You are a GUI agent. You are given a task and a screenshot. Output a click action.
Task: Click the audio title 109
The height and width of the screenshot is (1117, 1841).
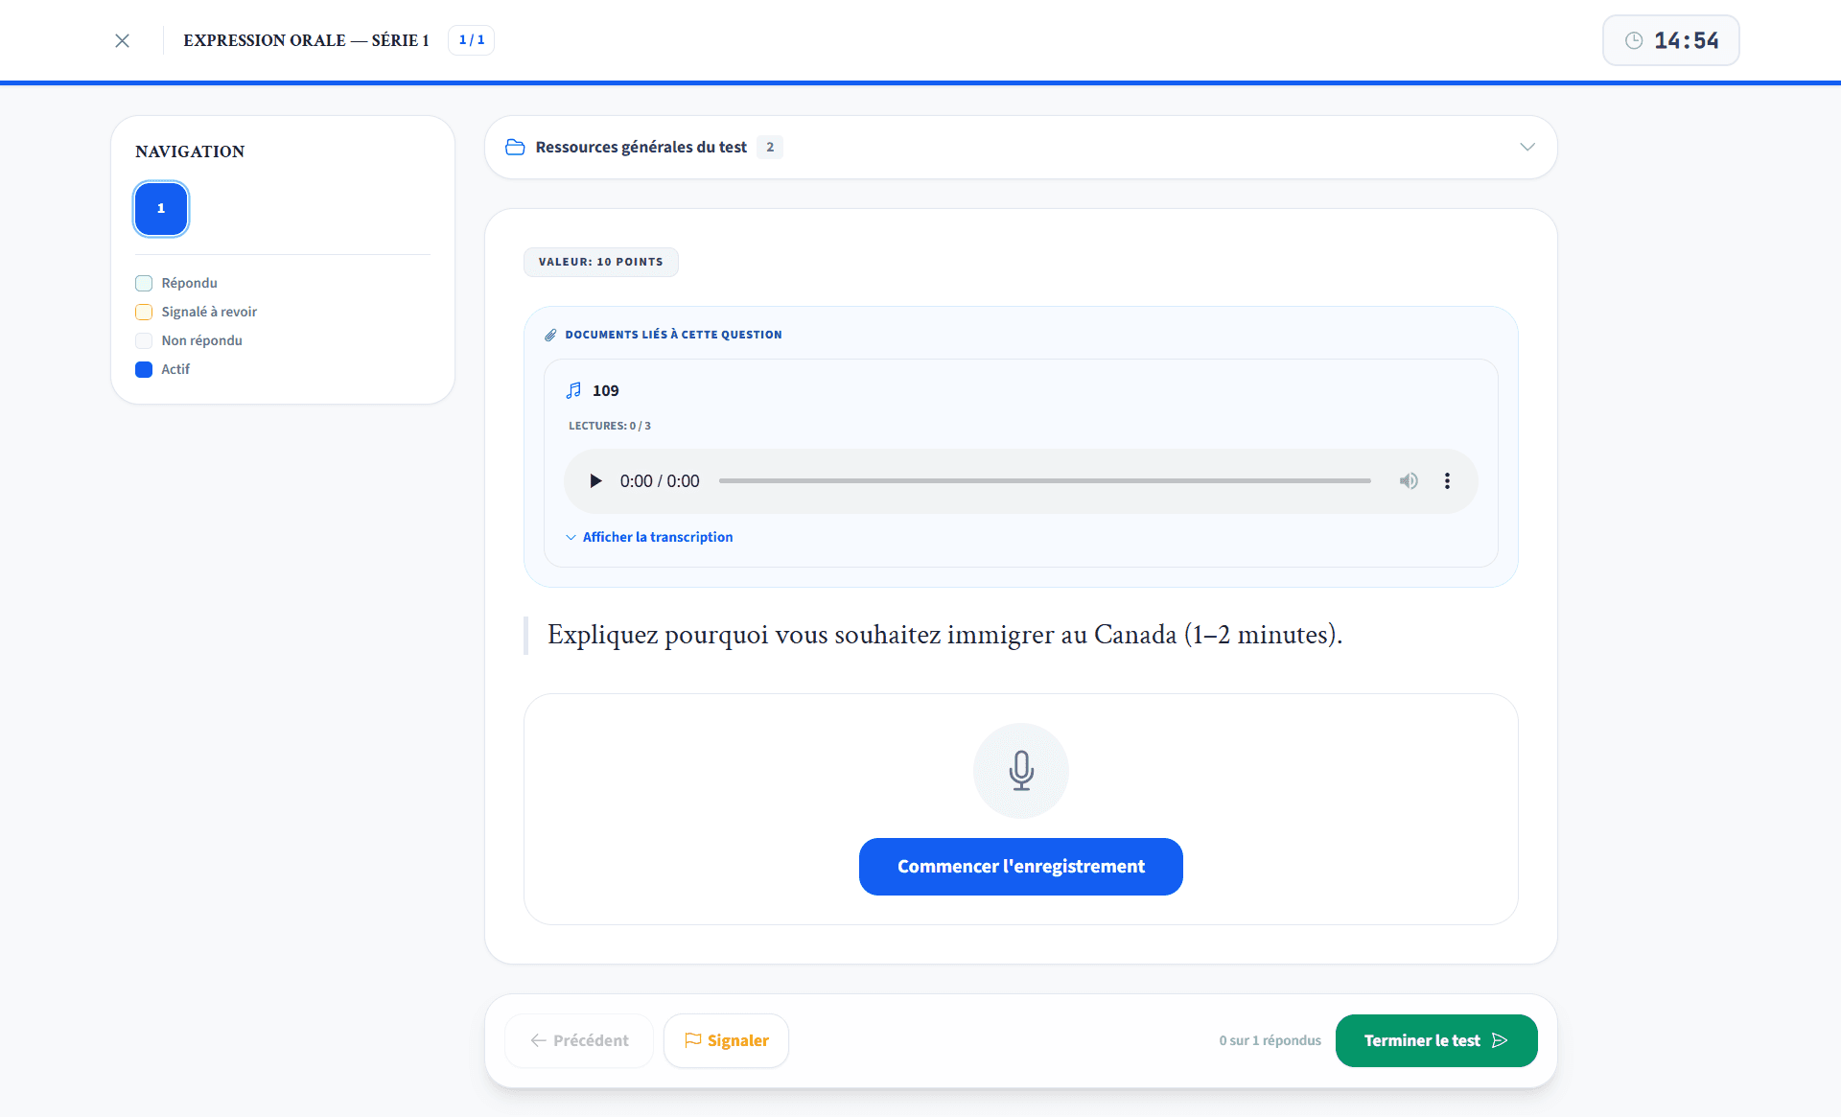tap(606, 390)
